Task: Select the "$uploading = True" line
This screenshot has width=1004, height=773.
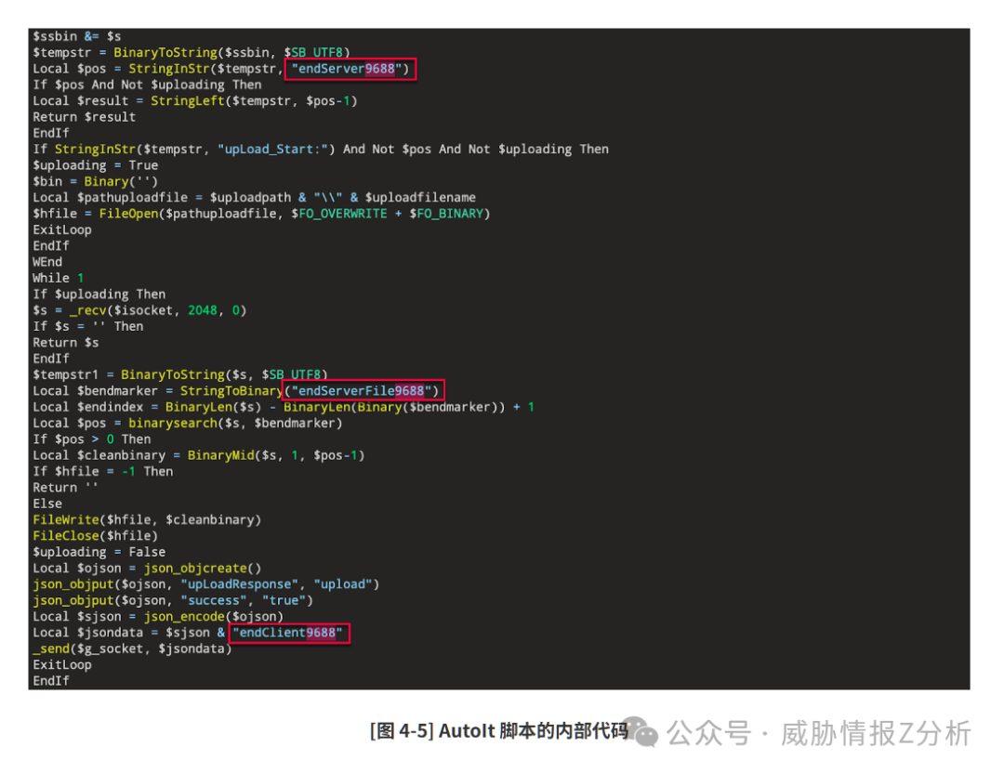Action: 96,165
